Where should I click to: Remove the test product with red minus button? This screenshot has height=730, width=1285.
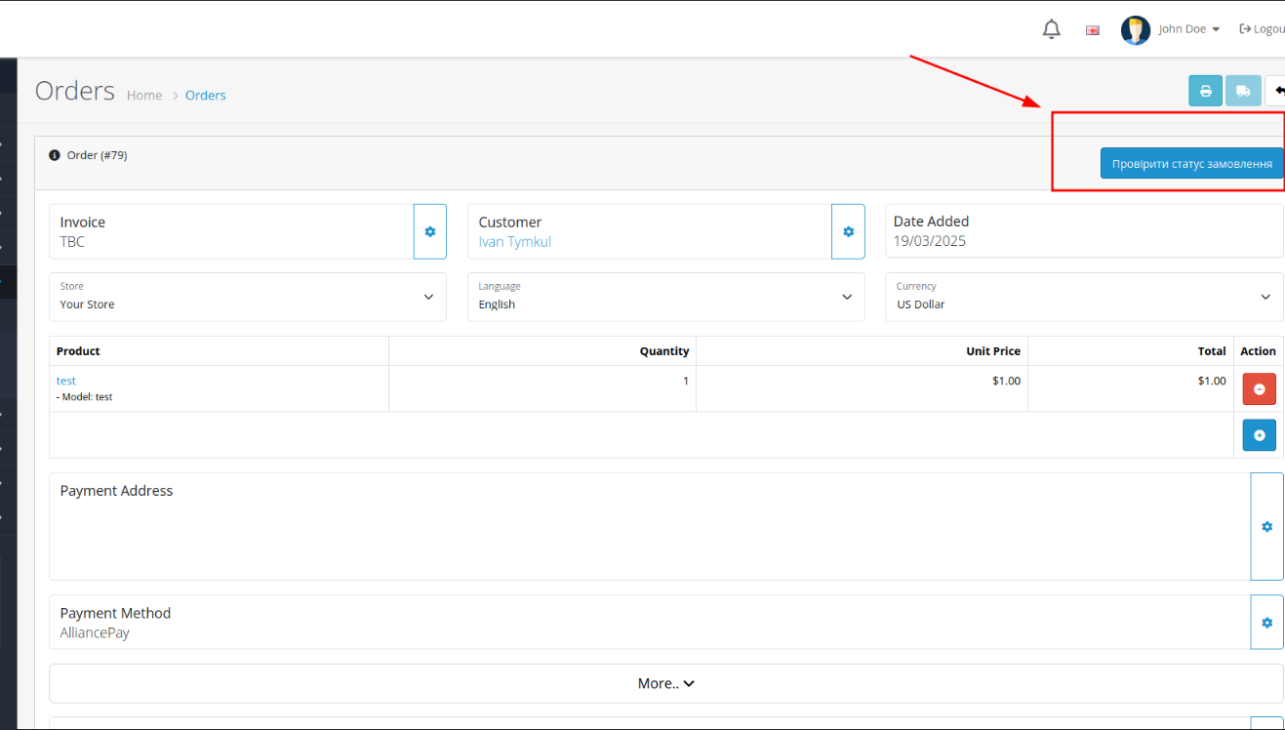(1259, 388)
